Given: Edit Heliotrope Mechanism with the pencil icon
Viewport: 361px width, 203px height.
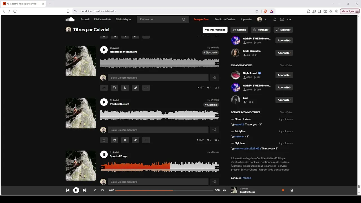Looking at the screenshot, I should click(135, 88).
